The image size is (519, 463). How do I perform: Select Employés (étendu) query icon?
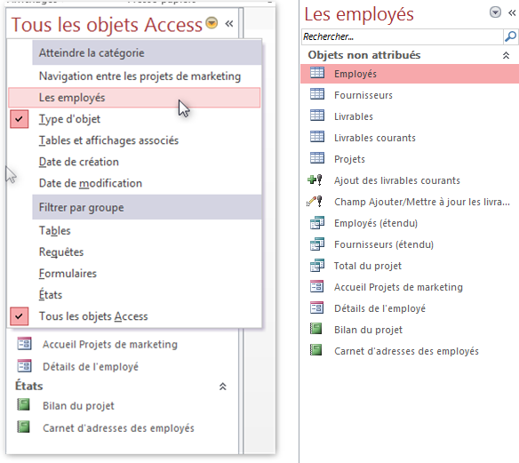click(317, 223)
